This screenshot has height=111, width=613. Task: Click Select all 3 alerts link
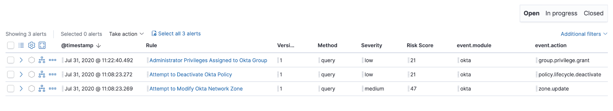176,34
